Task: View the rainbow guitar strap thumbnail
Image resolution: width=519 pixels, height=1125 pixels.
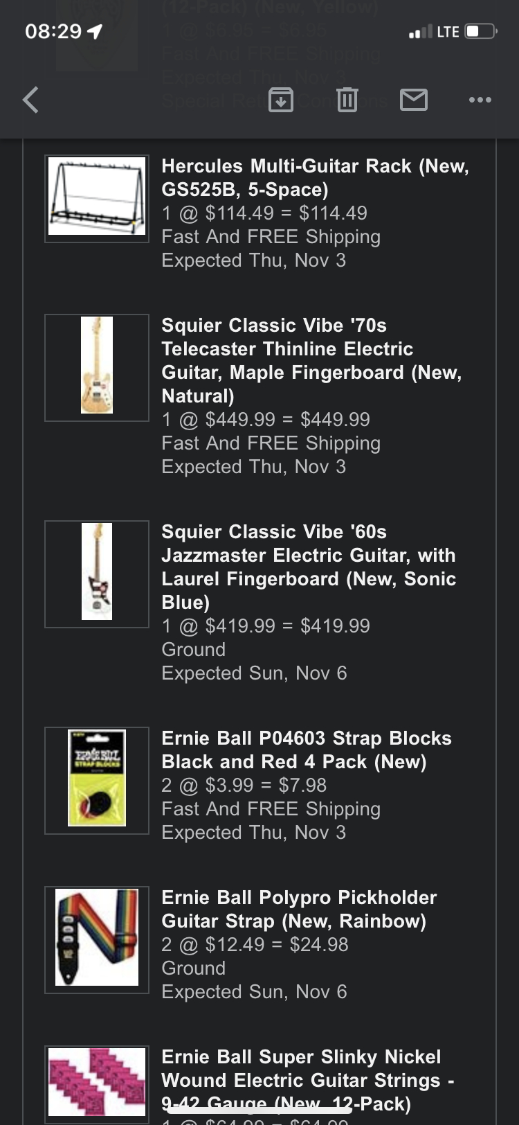Action: [x=96, y=938]
